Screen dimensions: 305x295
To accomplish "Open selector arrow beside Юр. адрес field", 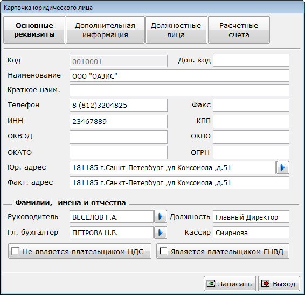I will pyautogui.click(x=282, y=167).
